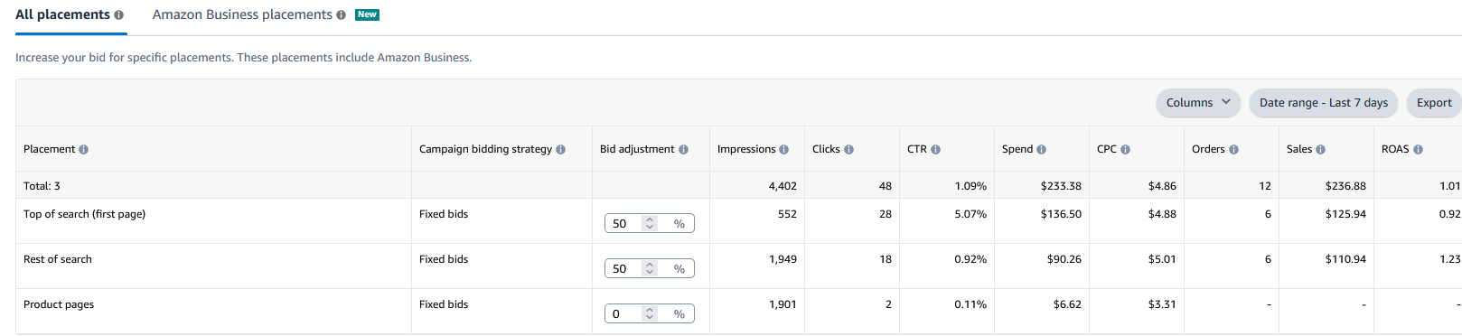Click Top of search spend $136.50

(1061, 214)
